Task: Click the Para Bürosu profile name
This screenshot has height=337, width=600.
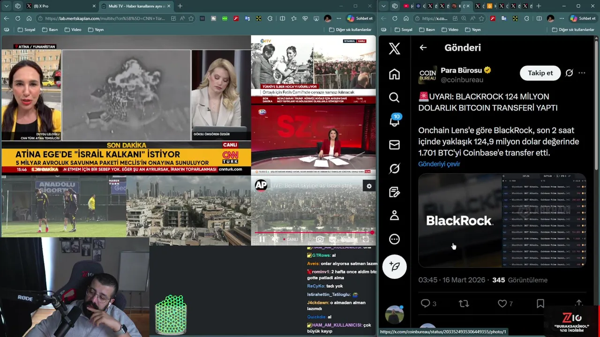Action: [x=461, y=70]
